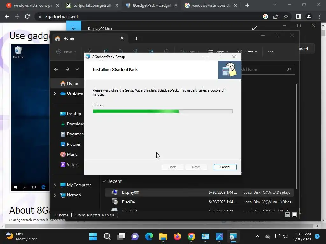The height and width of the screenshot is (244, 326).
Task: Go back in File Explorer
Action: pos(56,69)
